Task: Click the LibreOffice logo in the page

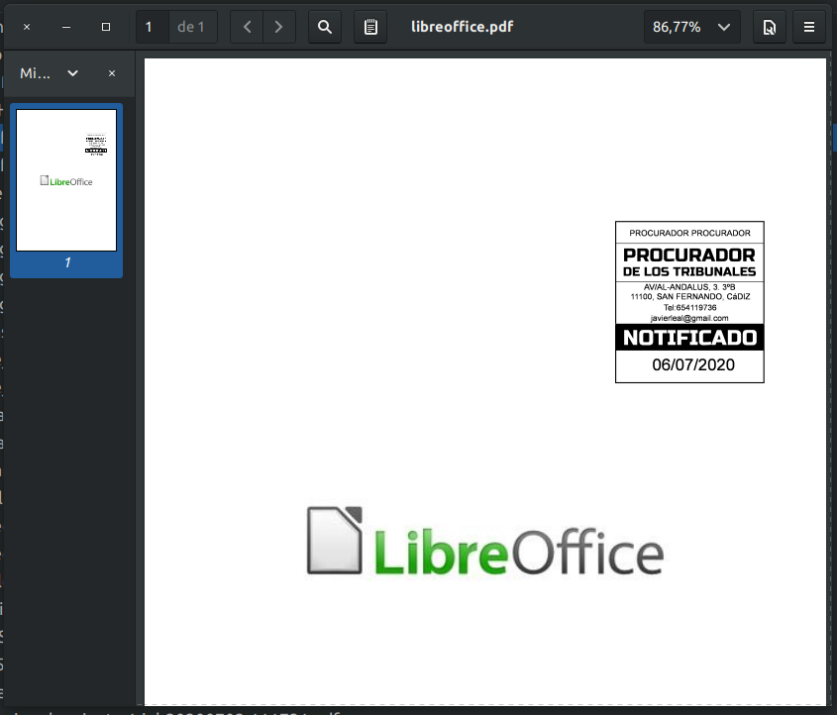Action: point(484,542)
